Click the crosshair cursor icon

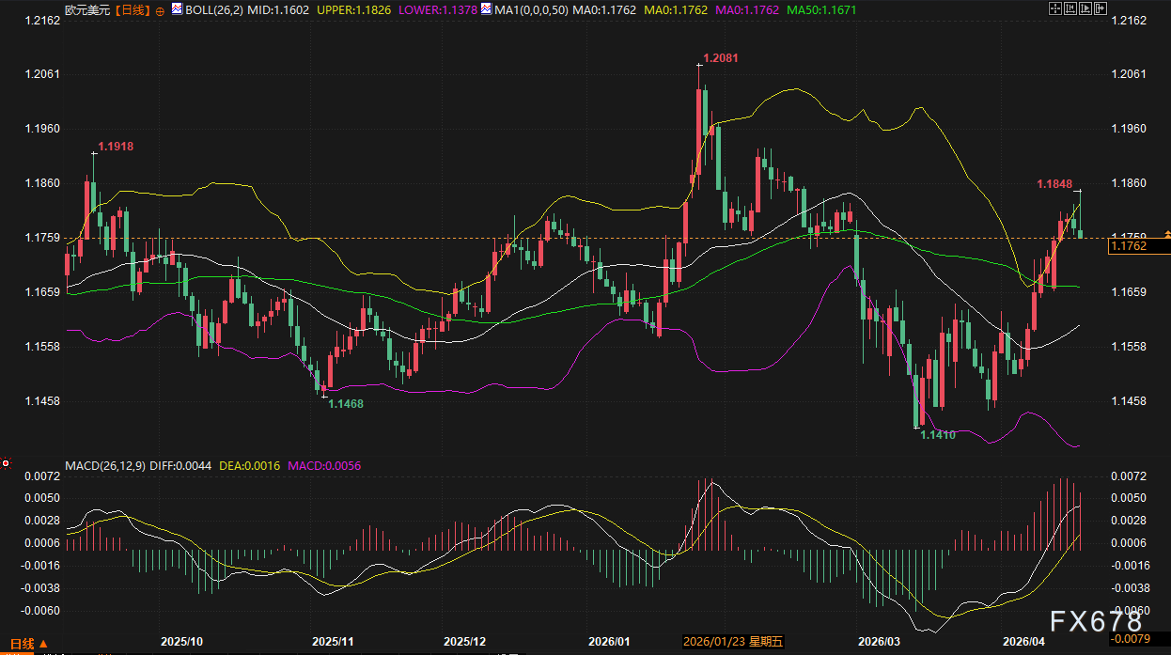click(1054, 8)
